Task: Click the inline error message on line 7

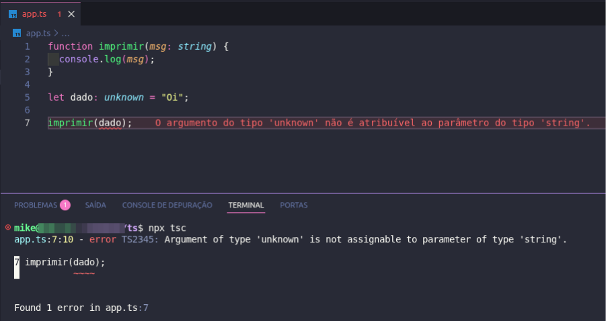Action: [373, 123]
